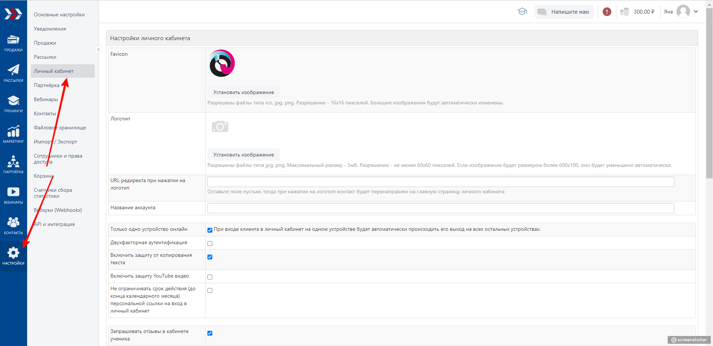This screenshot has width=713, height=346.
Task: Disable Только одно устройство онлайн checkbox
Action: tap(210, 230)
